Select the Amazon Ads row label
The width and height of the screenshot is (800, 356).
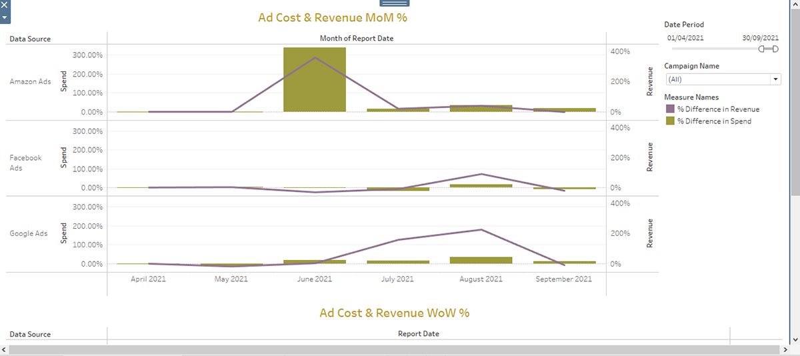(x=30, y=82)
